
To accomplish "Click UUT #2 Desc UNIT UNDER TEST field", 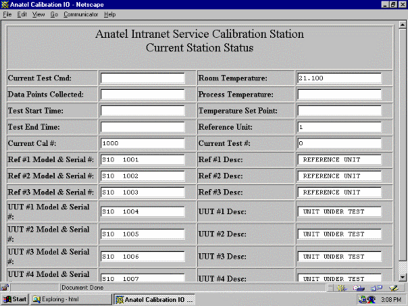I will click(339, 234).
